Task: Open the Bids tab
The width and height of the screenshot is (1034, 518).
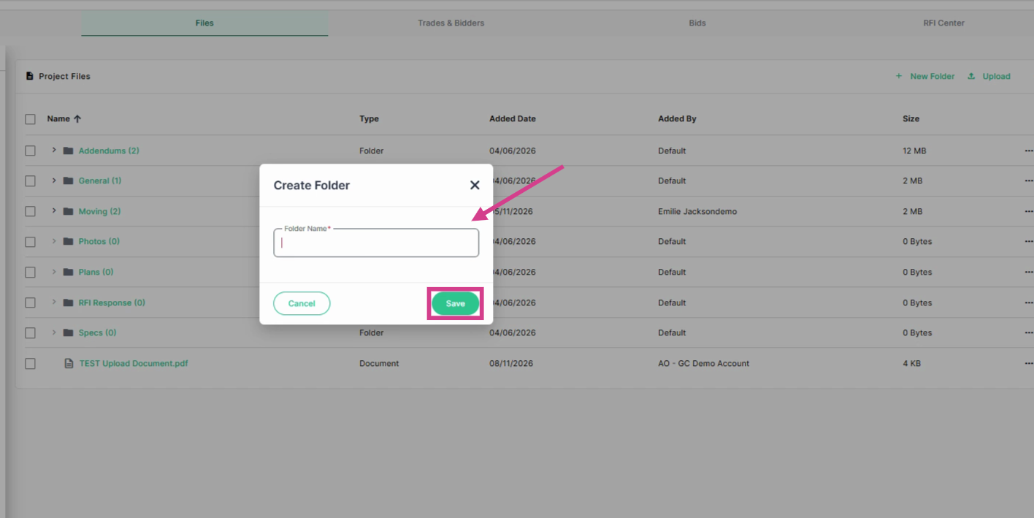Action: (697, 23)
